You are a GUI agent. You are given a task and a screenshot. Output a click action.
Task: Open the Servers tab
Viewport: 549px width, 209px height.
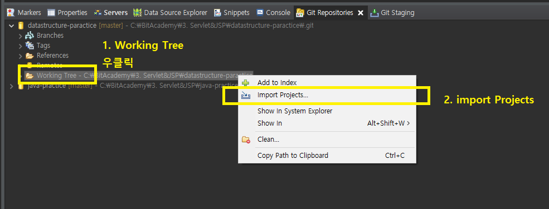click(x=111, y=13)
